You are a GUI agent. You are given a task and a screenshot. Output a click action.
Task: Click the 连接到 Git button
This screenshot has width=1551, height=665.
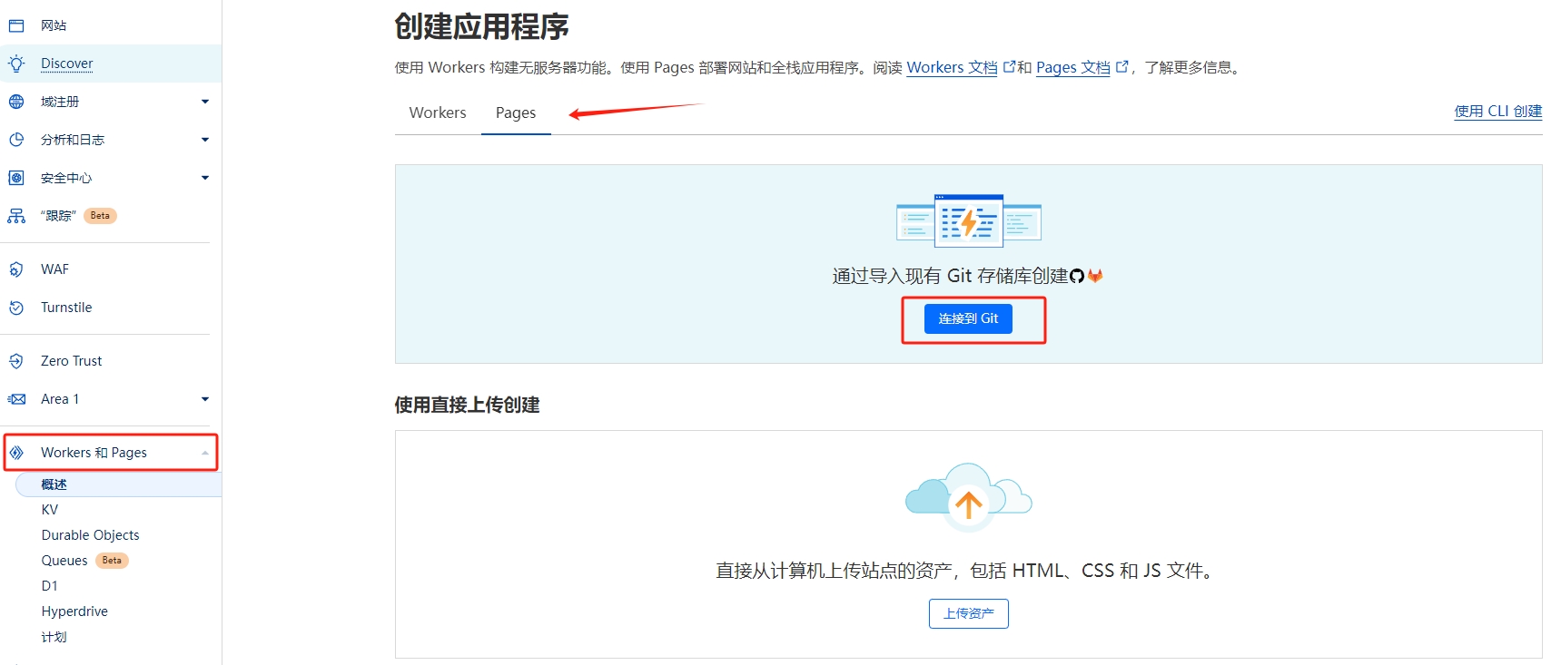point(968,318)
